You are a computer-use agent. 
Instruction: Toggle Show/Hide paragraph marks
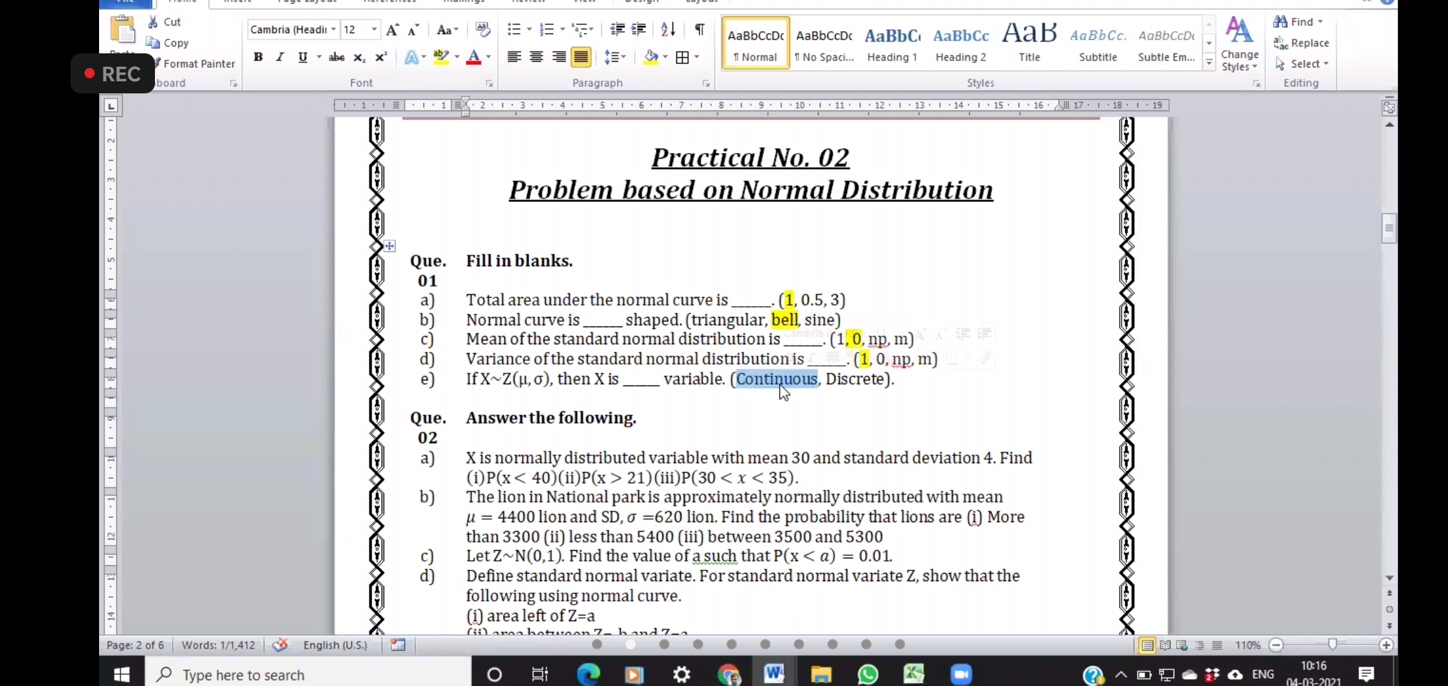point(699,29)
